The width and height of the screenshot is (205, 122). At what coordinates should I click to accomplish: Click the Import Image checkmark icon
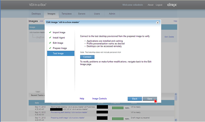pos(50,32)
